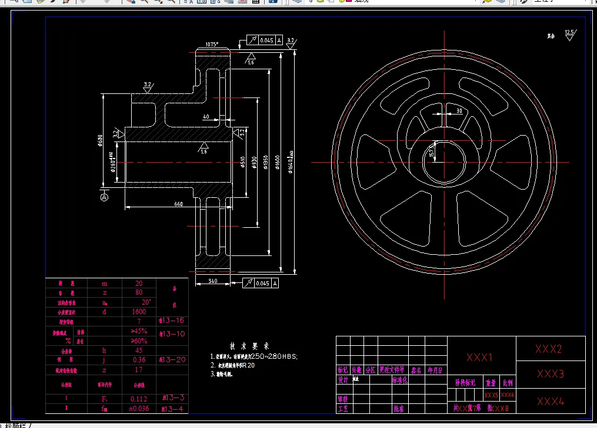
Task: Select the 阶段标记 title block label
Action: [x=466, y=383]
